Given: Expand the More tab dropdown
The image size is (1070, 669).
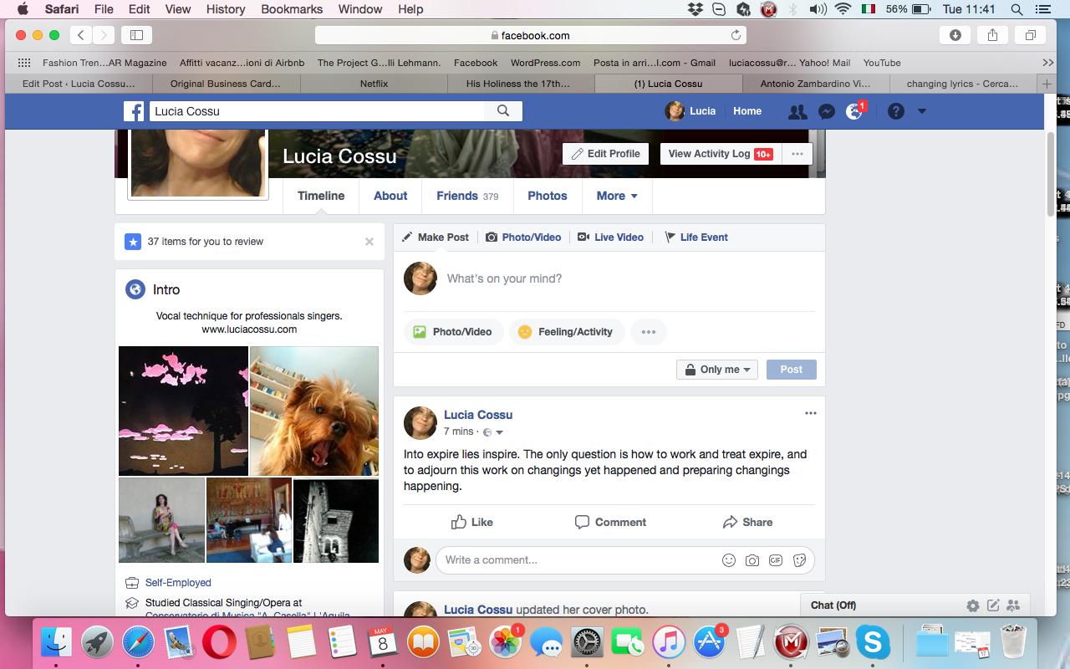Looking at the screenshot, I should pos(617,196).
